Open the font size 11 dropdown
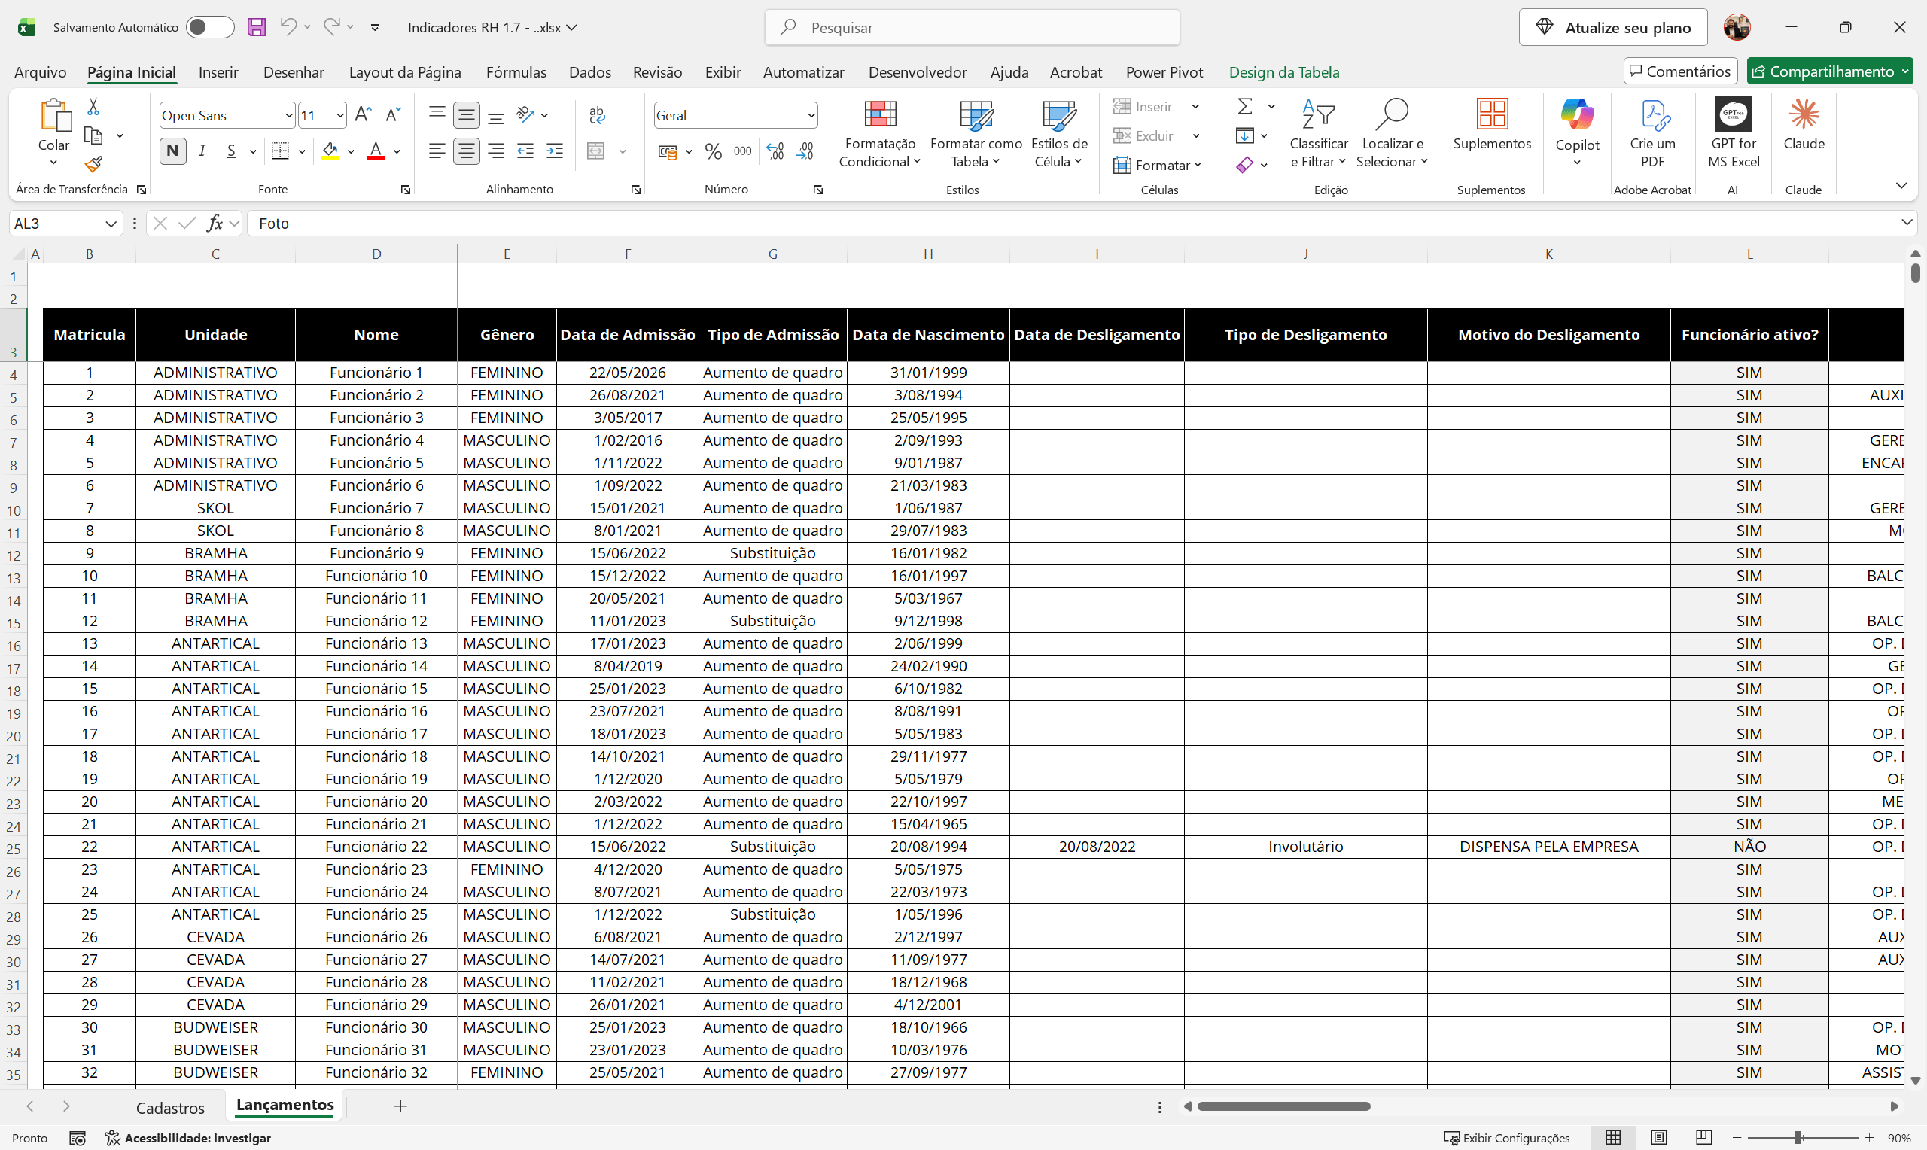The height and width of the screenshot is (1150, 1927). [339, 115]
